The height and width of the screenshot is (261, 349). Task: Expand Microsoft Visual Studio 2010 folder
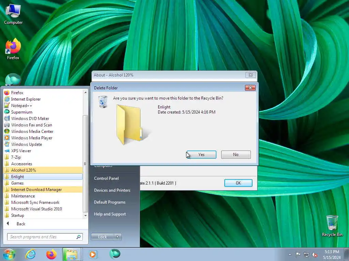pyautogui.click(x=43, y=209)
